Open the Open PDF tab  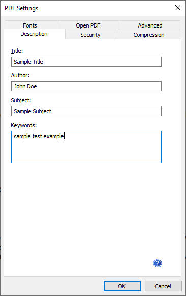(88, 25)
